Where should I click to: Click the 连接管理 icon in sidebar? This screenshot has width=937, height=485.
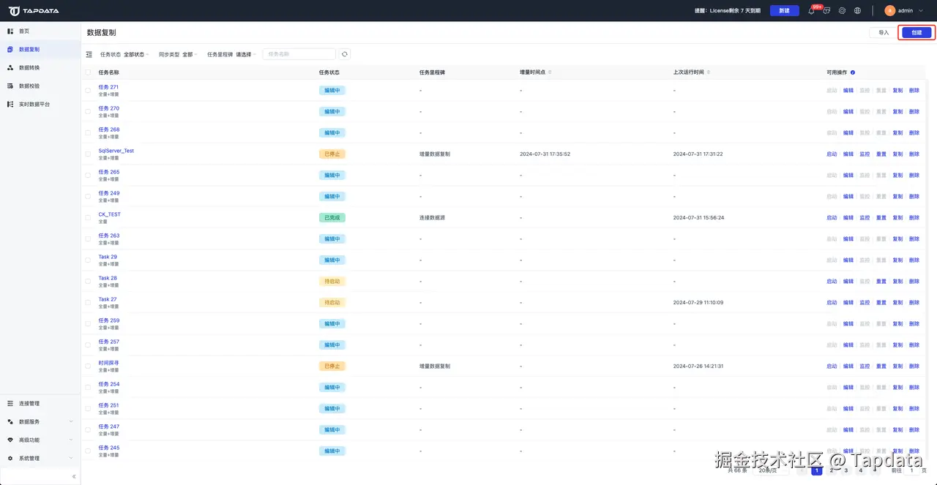10,404
